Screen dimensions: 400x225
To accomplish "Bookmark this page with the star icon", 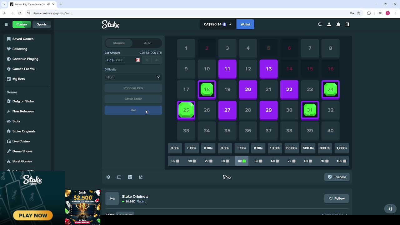I will [359, 13].
